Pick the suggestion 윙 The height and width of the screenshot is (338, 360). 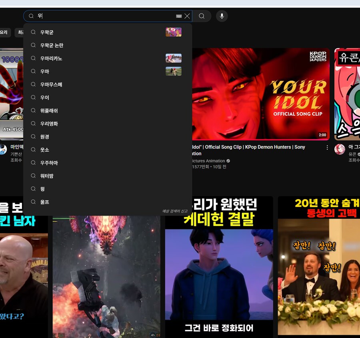click(x=108, y=189)
